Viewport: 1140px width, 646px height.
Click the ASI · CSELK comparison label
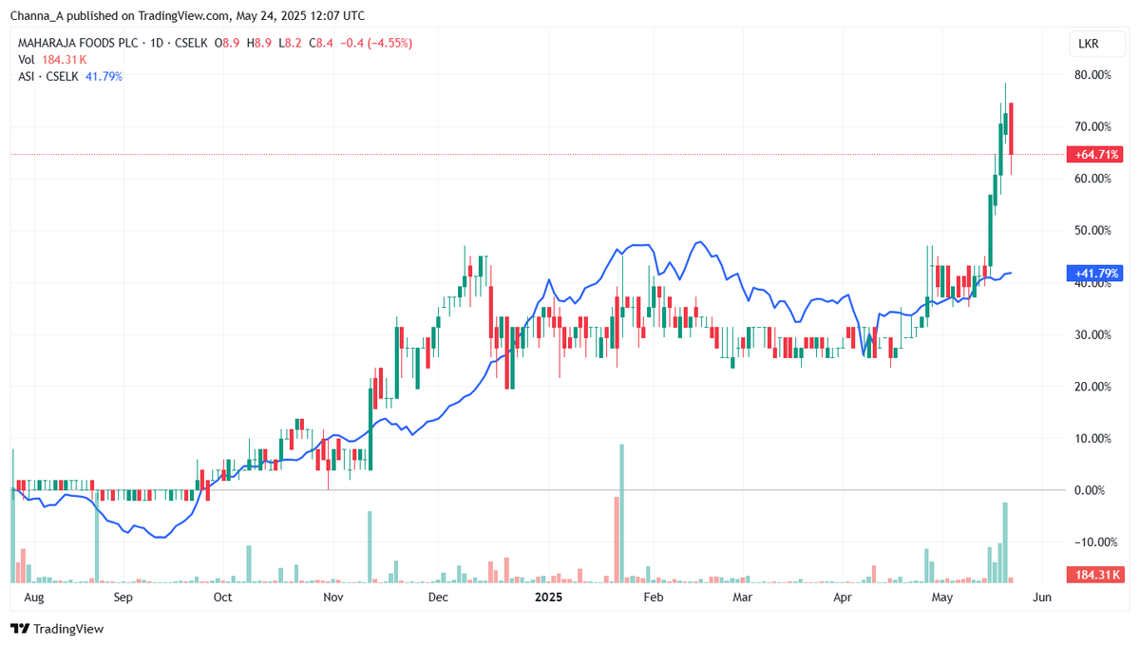click(x=49, y=76)
